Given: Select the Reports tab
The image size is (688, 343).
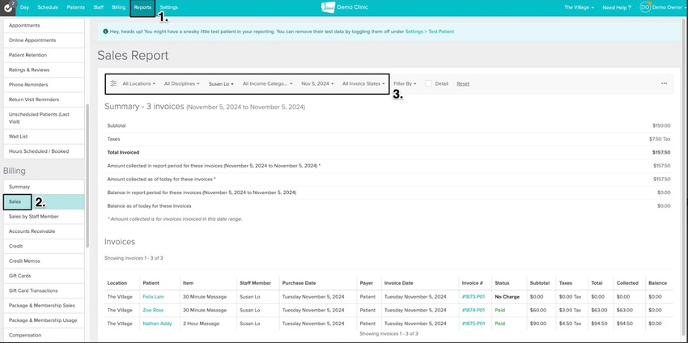Looking at the screenshot, I should tap(142, 7).
